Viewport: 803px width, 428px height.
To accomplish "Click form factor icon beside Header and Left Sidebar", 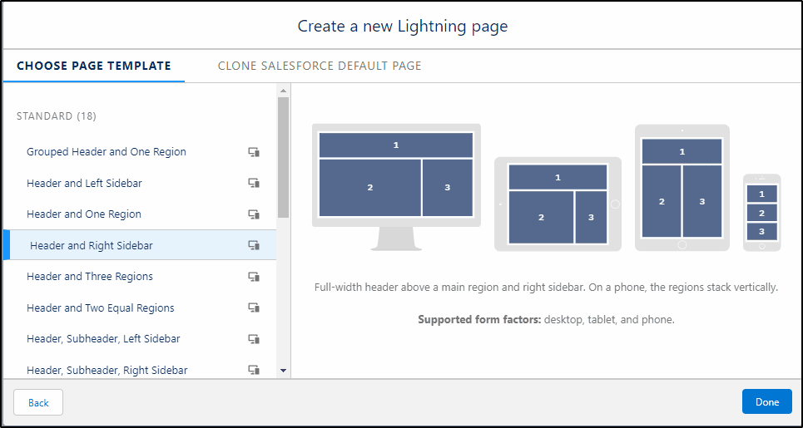I will coord(254,183).
